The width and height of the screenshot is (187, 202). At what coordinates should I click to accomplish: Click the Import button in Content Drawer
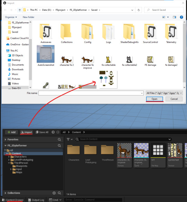[x=26, y=132]
